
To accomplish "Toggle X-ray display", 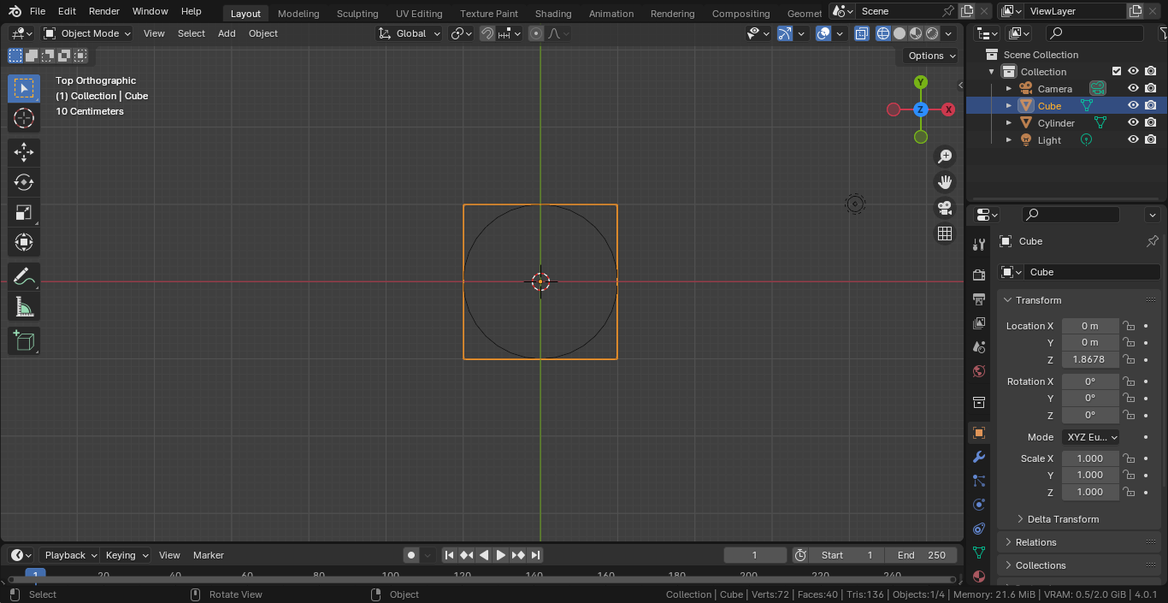I will point(862,33).
